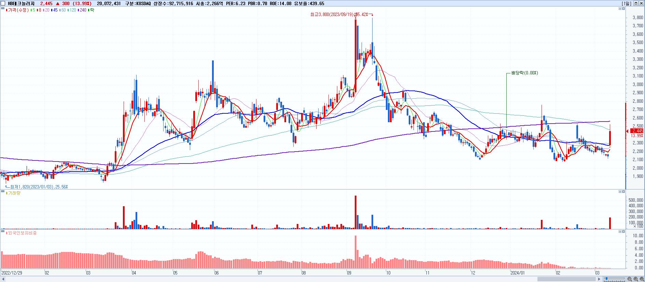Image resolution: width=645 pixels, height=282 pixels.
Task: Click the 60-day moving average legend
Action: pos(62,10)
